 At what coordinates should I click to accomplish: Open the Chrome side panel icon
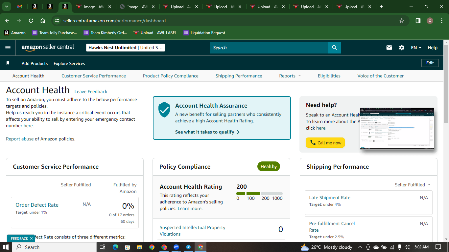coord(418,21)
